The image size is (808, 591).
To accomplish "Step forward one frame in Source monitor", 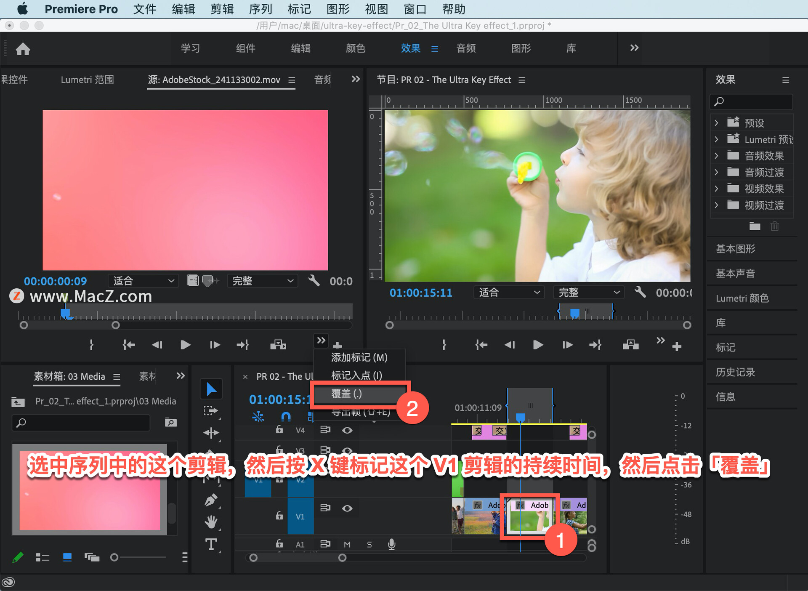I will tap(215, 345).
